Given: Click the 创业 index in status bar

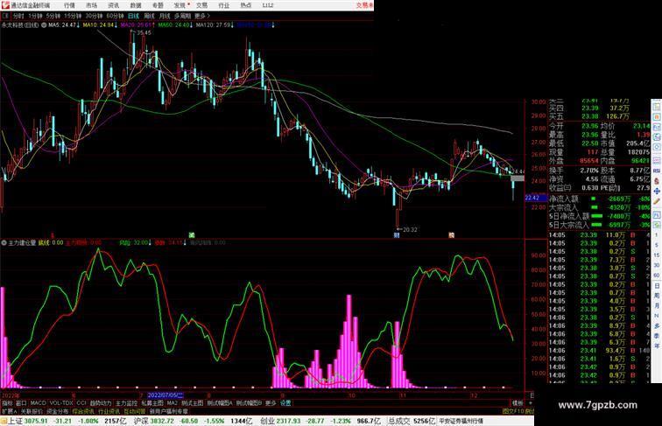Looking at the screenshot, I should coord(267,421).
